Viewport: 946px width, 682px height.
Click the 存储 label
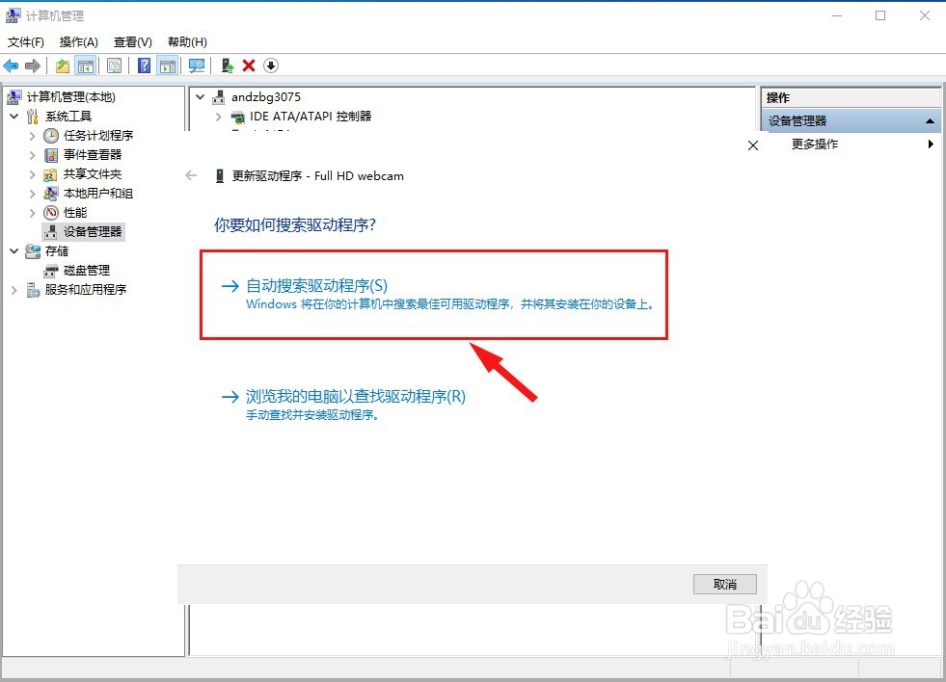(57, 251)
